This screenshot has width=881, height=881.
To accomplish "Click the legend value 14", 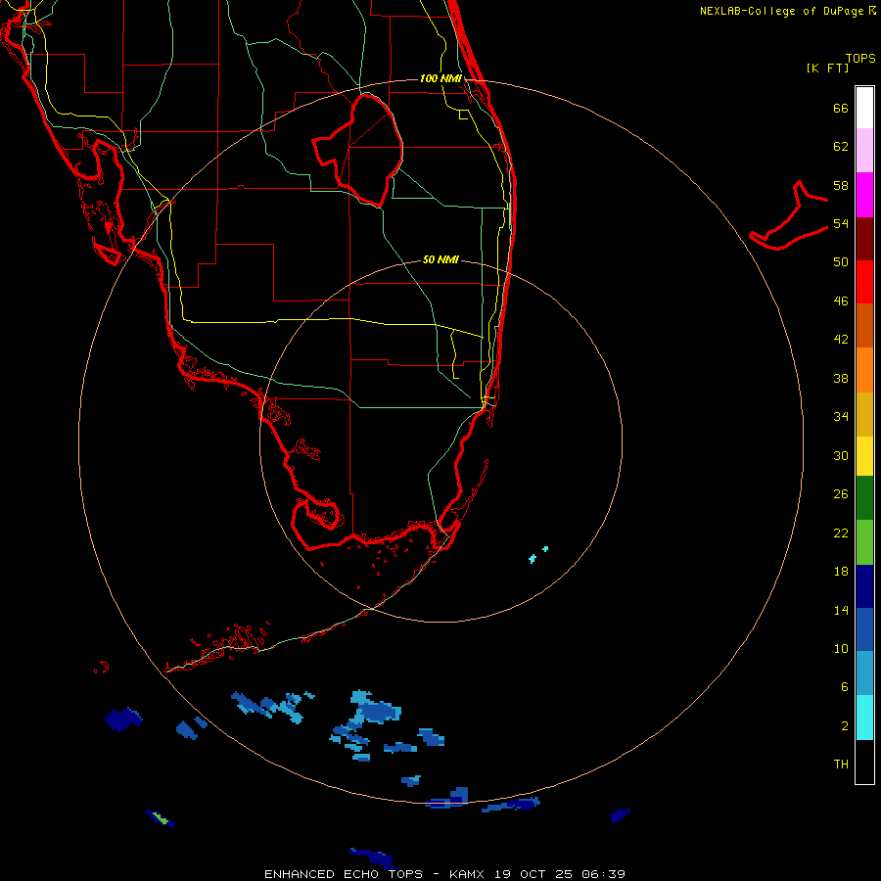I will pyautogui.click(x=841, y=610).
